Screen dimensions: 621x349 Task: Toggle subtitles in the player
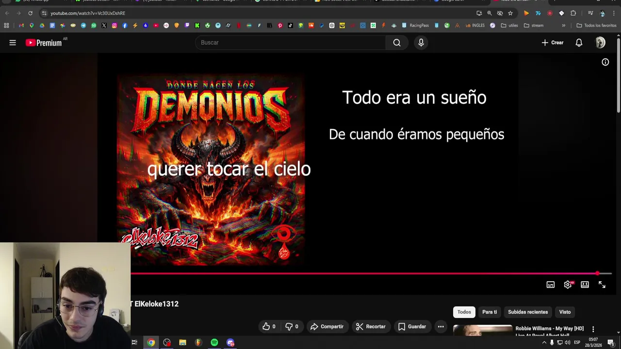point(550,285)
